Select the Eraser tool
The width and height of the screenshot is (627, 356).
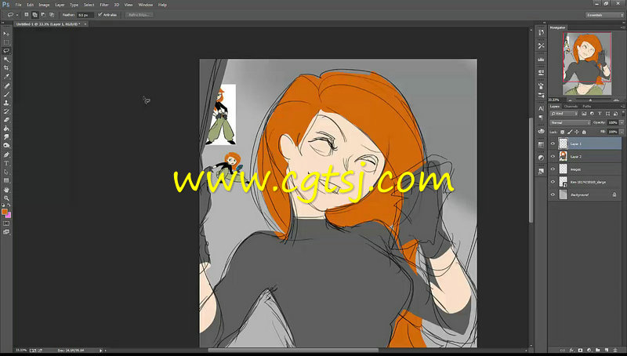[6, 120]
